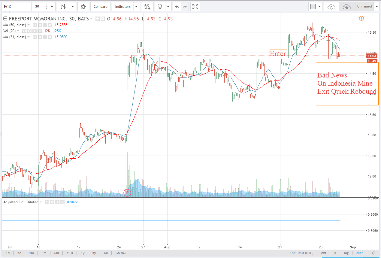Remove the MA (21, close) indicator
Image resolution: width=381 pixels, height=258 pixels.
pyautogui.click(x=50, y=37)
